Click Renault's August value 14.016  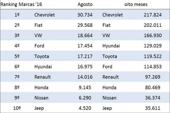point(85,77)
